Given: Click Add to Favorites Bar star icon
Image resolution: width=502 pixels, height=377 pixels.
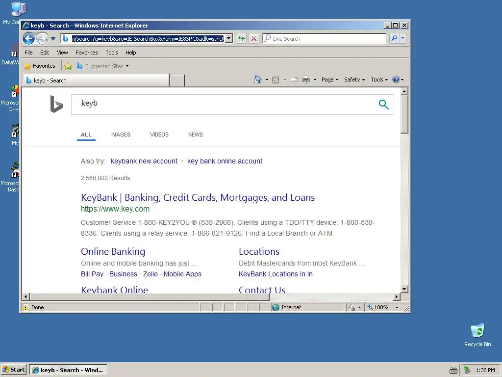Looking at the screenshot, I should point(68,66).
